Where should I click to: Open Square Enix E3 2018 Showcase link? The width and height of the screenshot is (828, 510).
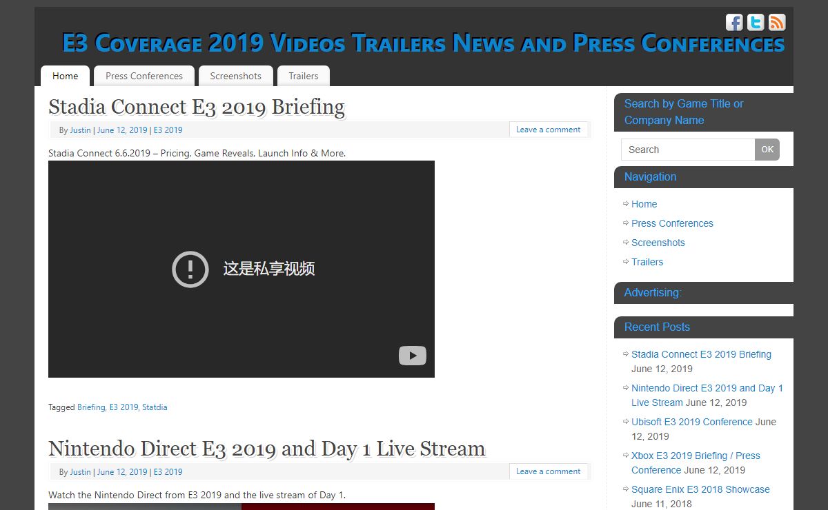(700, 489)
